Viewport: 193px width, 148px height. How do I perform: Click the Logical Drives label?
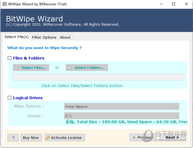tap(28, 98)
